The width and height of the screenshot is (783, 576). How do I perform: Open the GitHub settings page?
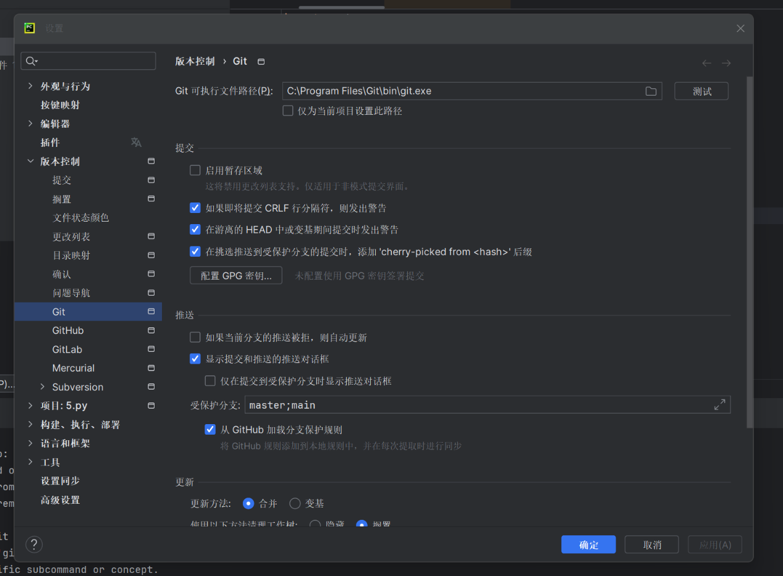(68, 330)
